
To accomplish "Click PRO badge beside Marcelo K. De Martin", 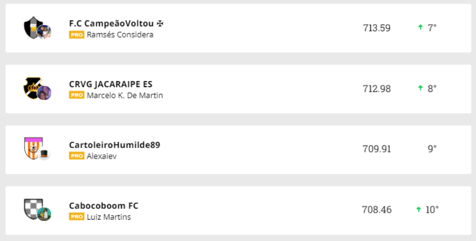I will tap(76, 95).
